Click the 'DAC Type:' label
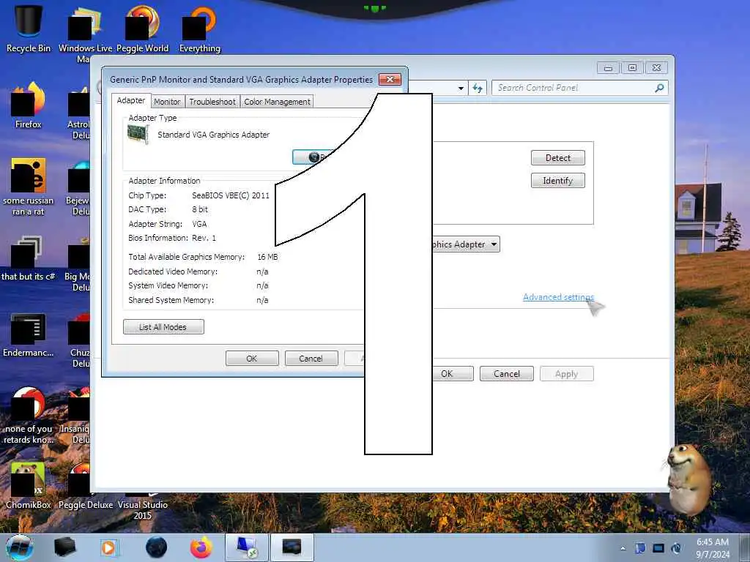The height and width of the screenshot is (562, 750). [x=147, y=209]
